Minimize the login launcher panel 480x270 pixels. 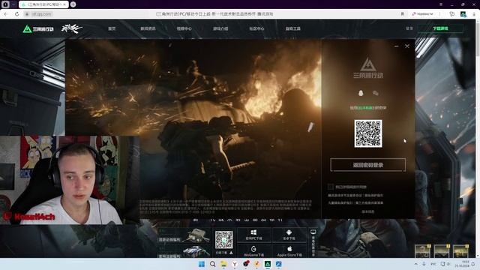pos(397,46)
